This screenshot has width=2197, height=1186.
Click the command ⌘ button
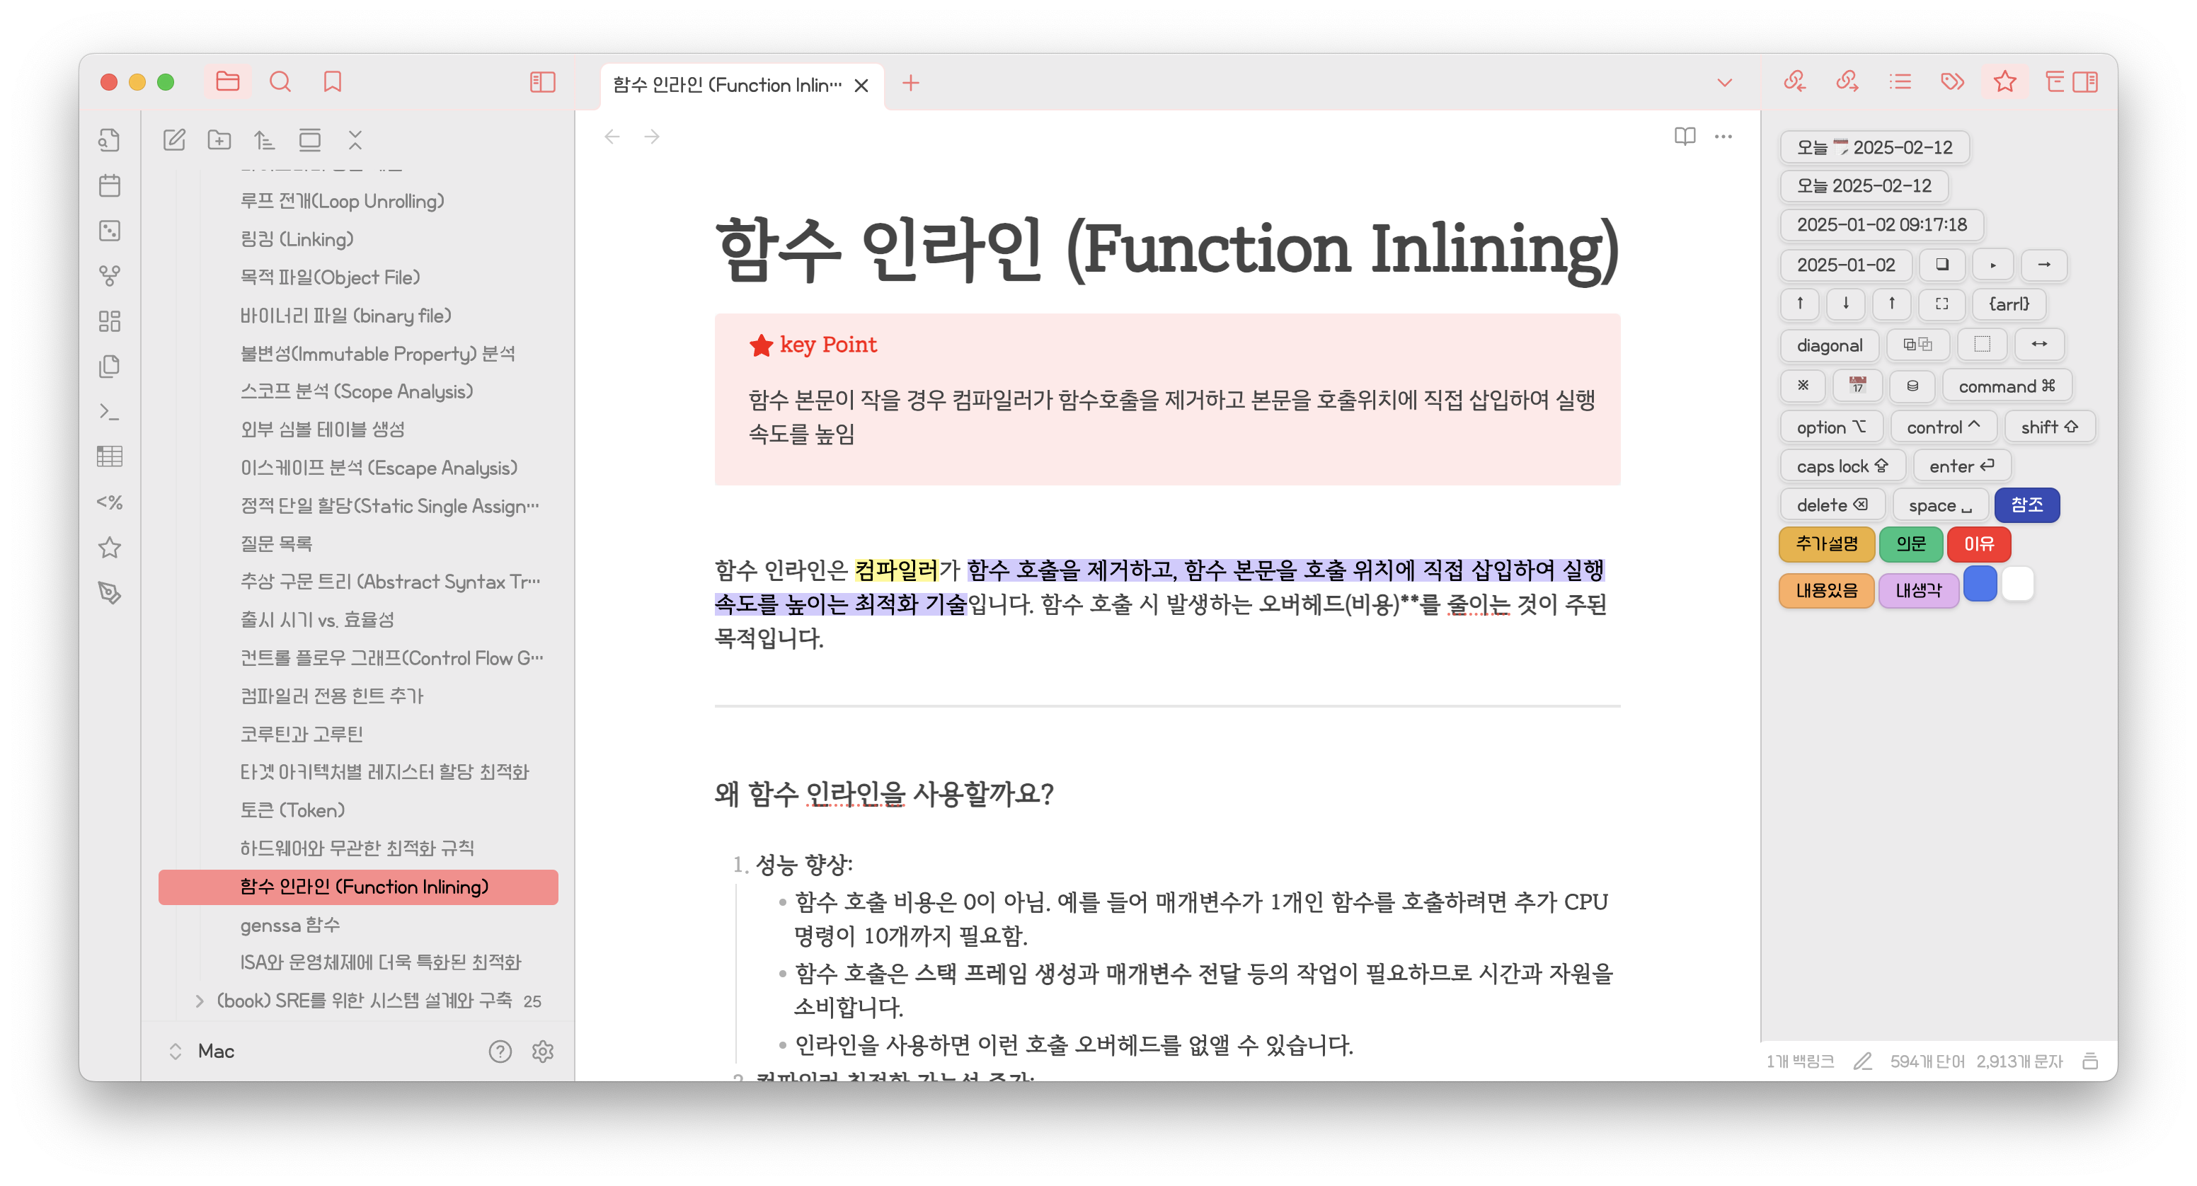coord(2007,386)
